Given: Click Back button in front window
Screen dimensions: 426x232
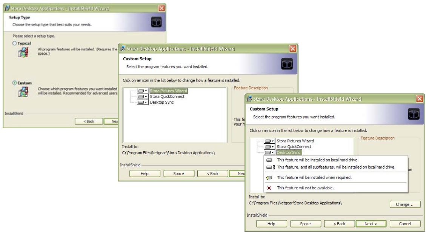Looking at the screenshot, I should (339, 224).
